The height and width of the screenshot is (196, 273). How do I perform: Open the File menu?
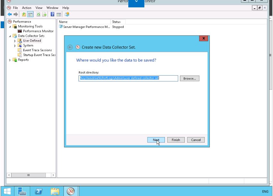15,8
